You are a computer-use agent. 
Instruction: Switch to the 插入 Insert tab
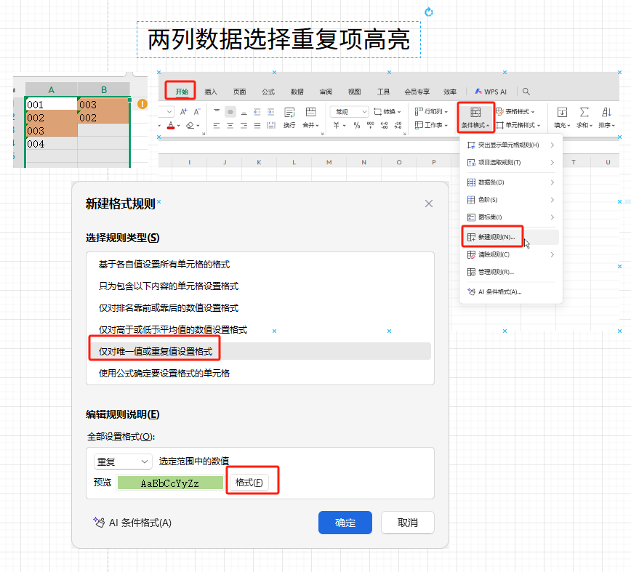(x=211, y=92)
